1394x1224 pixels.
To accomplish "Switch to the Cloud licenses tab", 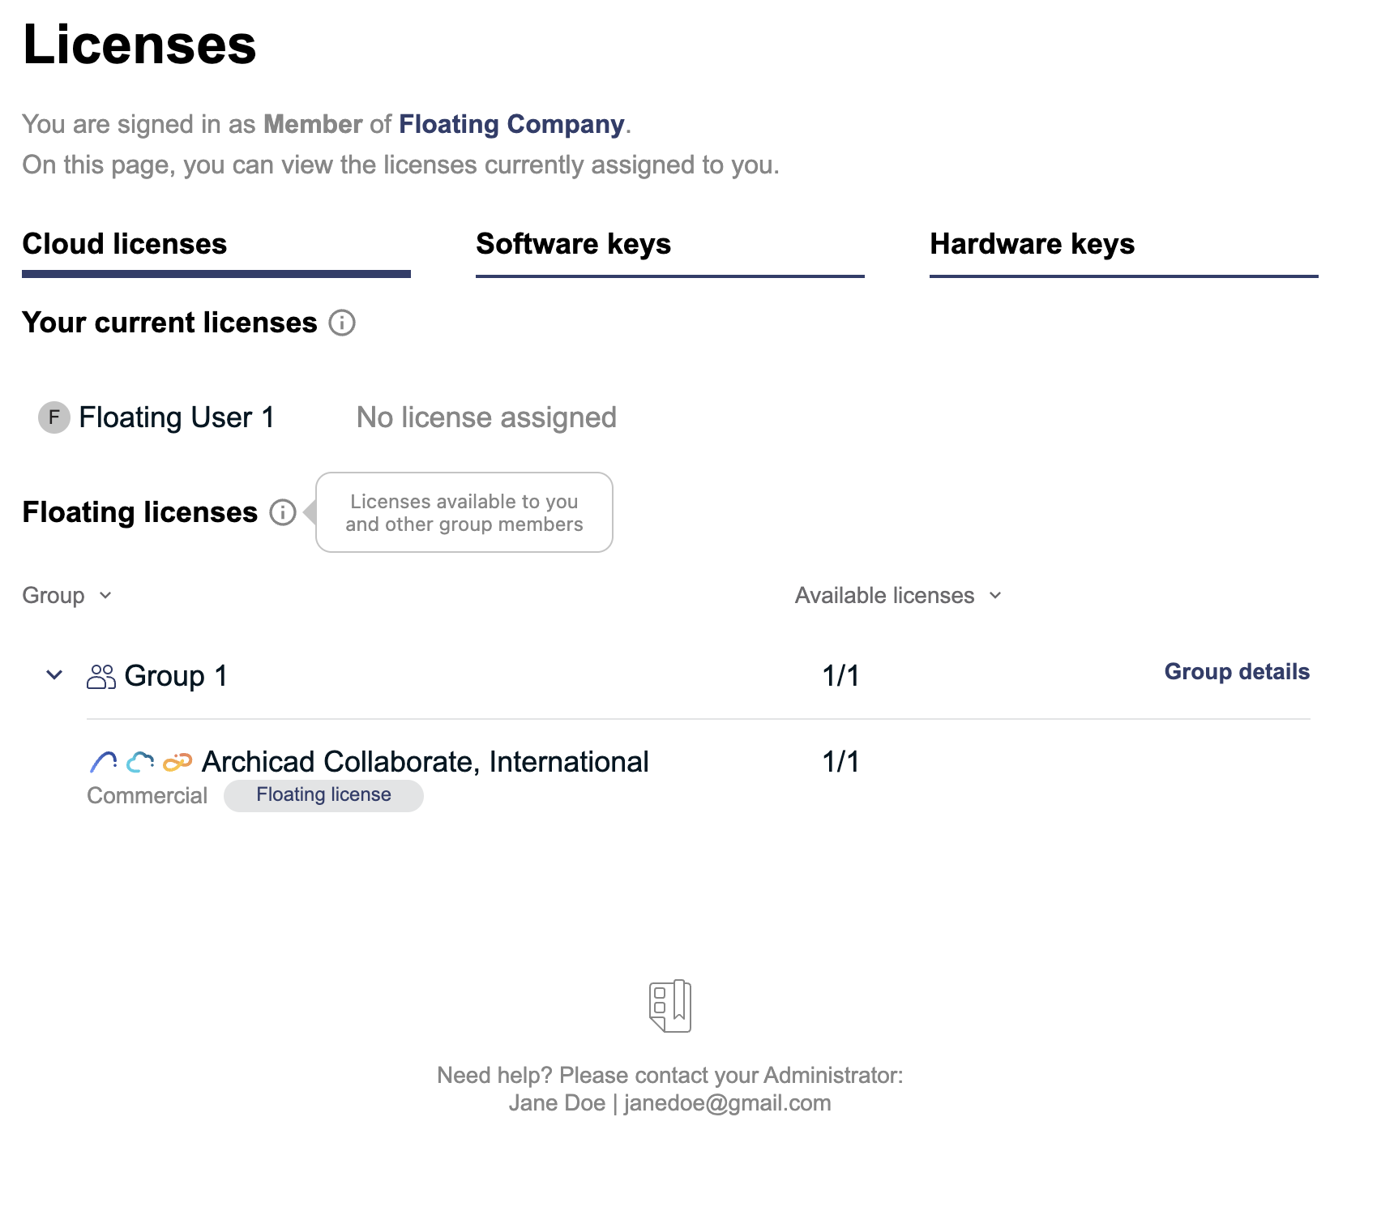I will coord(216,251).
